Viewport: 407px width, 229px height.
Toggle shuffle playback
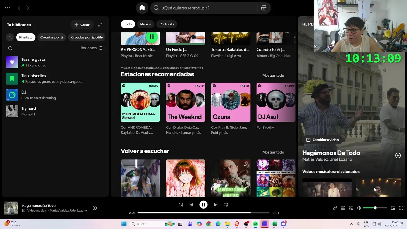tap(181, 205)
